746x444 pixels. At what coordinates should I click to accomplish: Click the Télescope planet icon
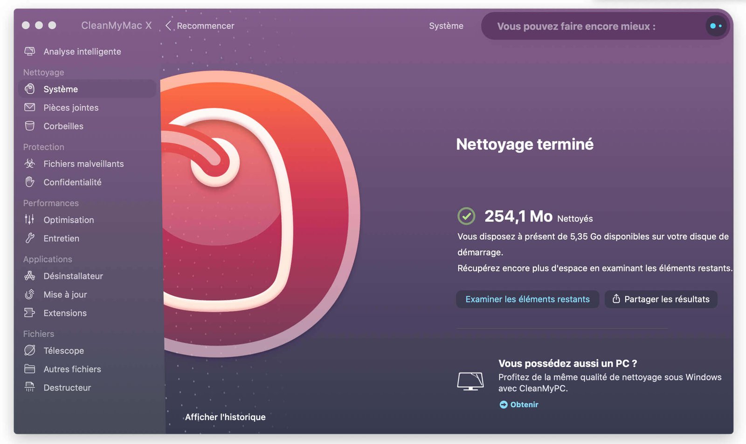pos(29,350)
